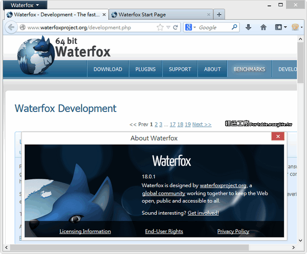307x254 pixels.
Task: Go to page 19 of pagination
Action: point(188,125)
